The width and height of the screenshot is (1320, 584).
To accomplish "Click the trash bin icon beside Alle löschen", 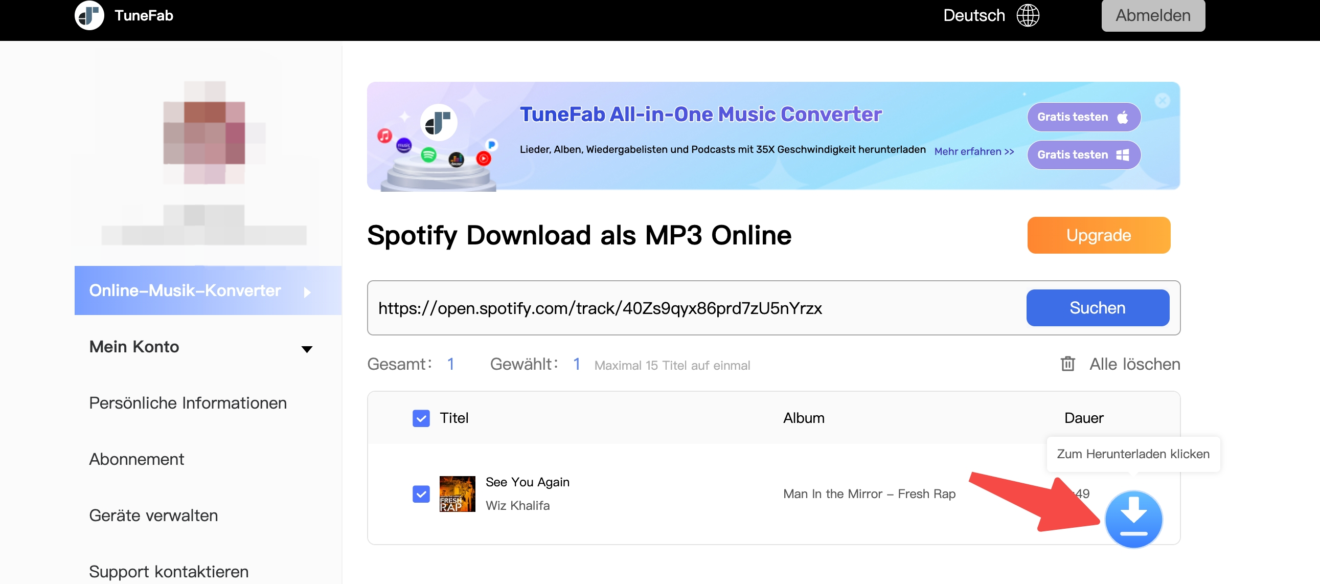I will [x=1067, y=364].
